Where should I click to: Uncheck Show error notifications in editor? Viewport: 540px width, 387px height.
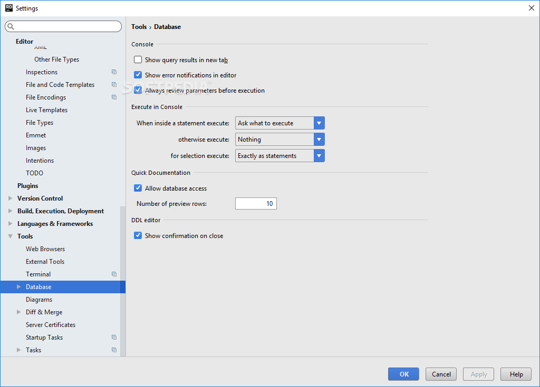[138, 75]
